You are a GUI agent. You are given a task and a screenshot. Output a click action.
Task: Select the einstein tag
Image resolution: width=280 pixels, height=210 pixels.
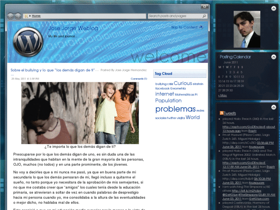pyautogui.click(x=198, y=84)
